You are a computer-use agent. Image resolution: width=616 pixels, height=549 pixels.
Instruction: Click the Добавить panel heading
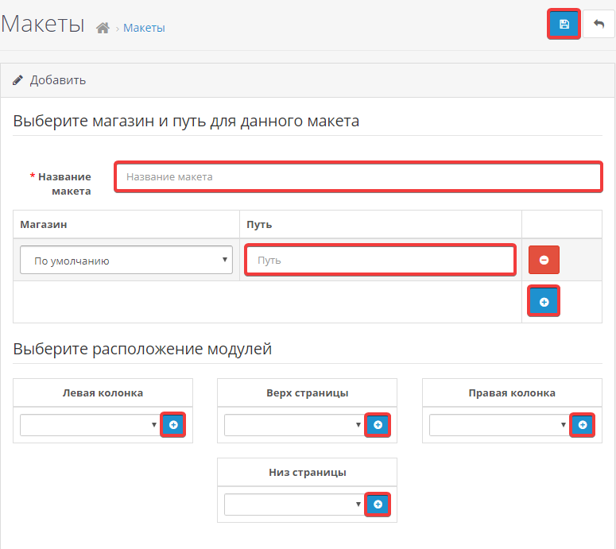[x=57, y=80]
